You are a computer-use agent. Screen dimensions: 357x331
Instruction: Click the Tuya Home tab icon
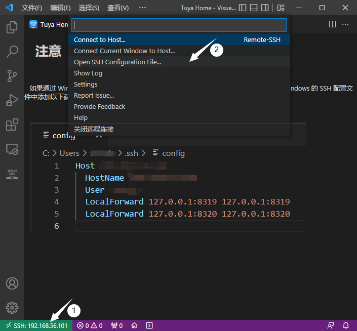point(33,24)
